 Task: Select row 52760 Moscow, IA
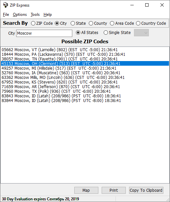click(x=85, y=73)
